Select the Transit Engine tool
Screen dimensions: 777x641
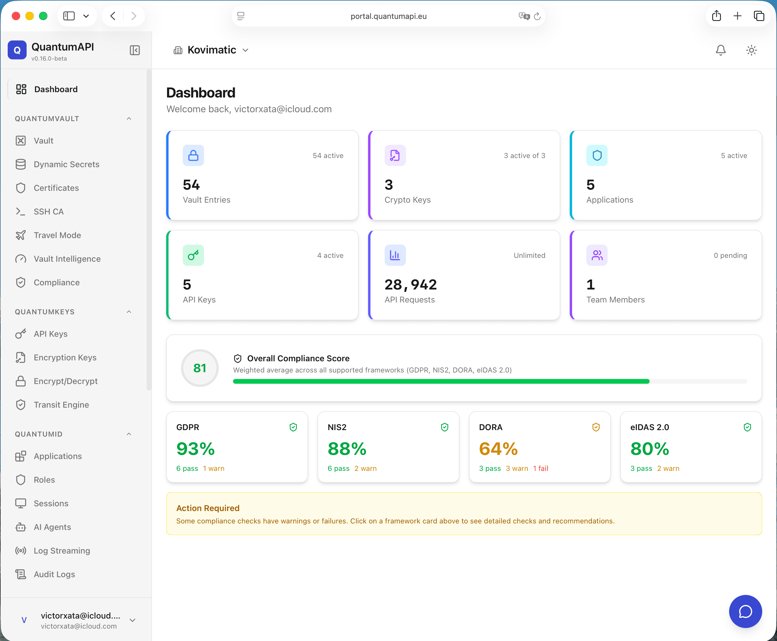(x=61, y=404)
